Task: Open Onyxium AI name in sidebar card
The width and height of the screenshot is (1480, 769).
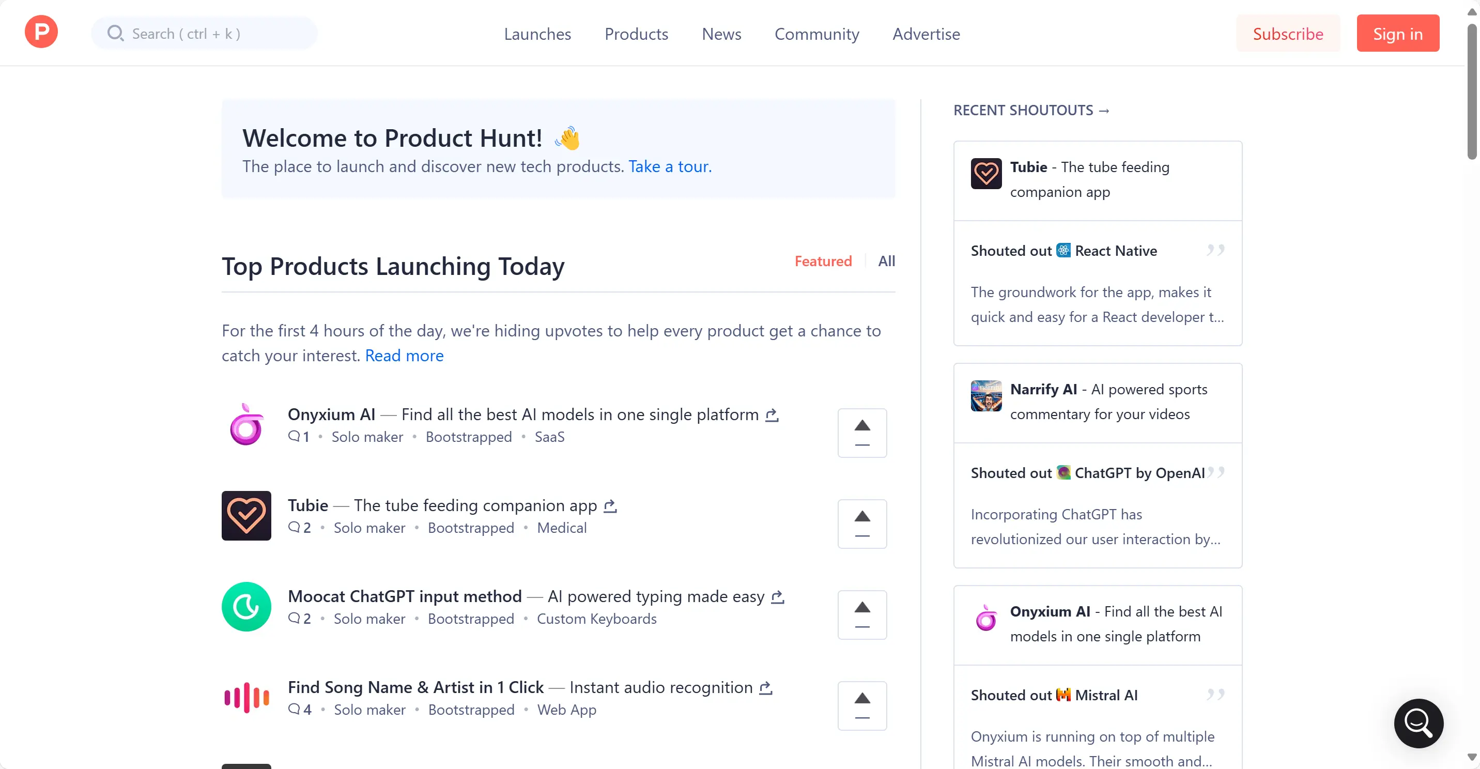Action: tap(1050, 611)
